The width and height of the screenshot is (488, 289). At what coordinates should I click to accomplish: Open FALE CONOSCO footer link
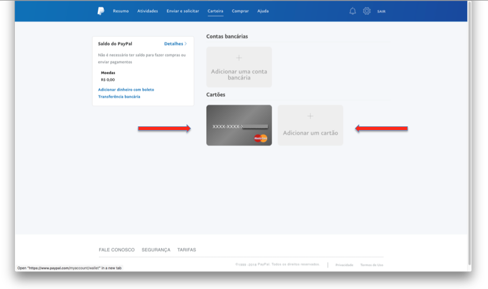tap(117, 250)
